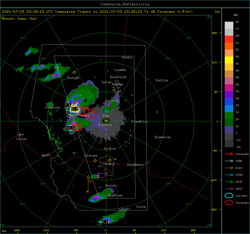The width and height of the screenshot is (250, 234).
Task: Pick the 65 dBZ red swatch
Action: tap(229, 39)
